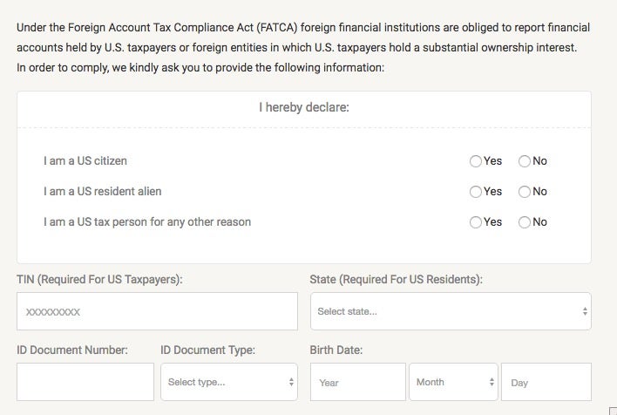Click the birth Year field
The width and height of the screenshot is (617, 415).
click(x=357, y=382)
